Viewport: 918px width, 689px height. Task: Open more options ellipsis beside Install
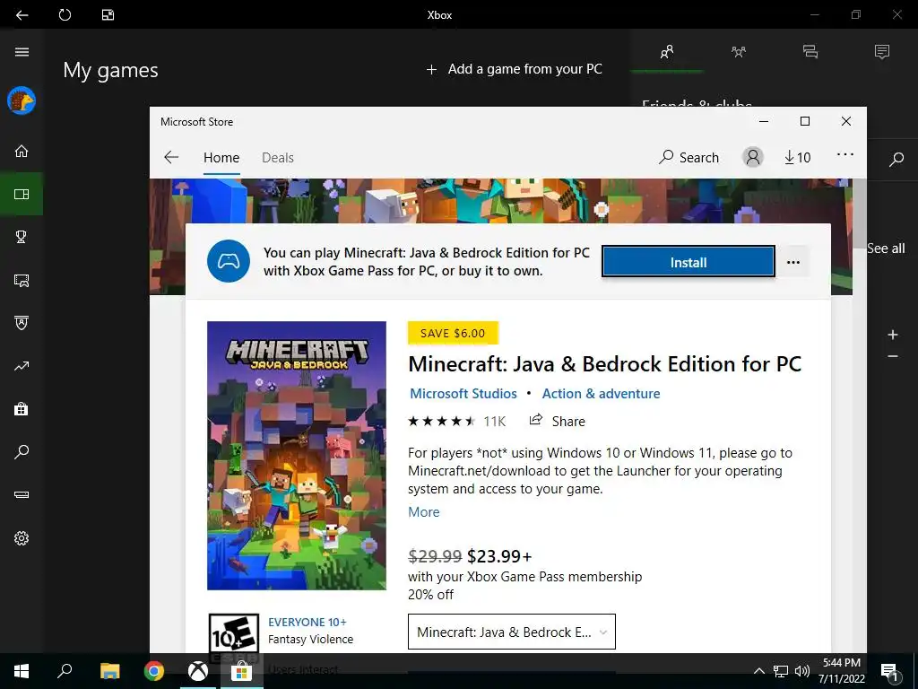(x=793, y=262)
